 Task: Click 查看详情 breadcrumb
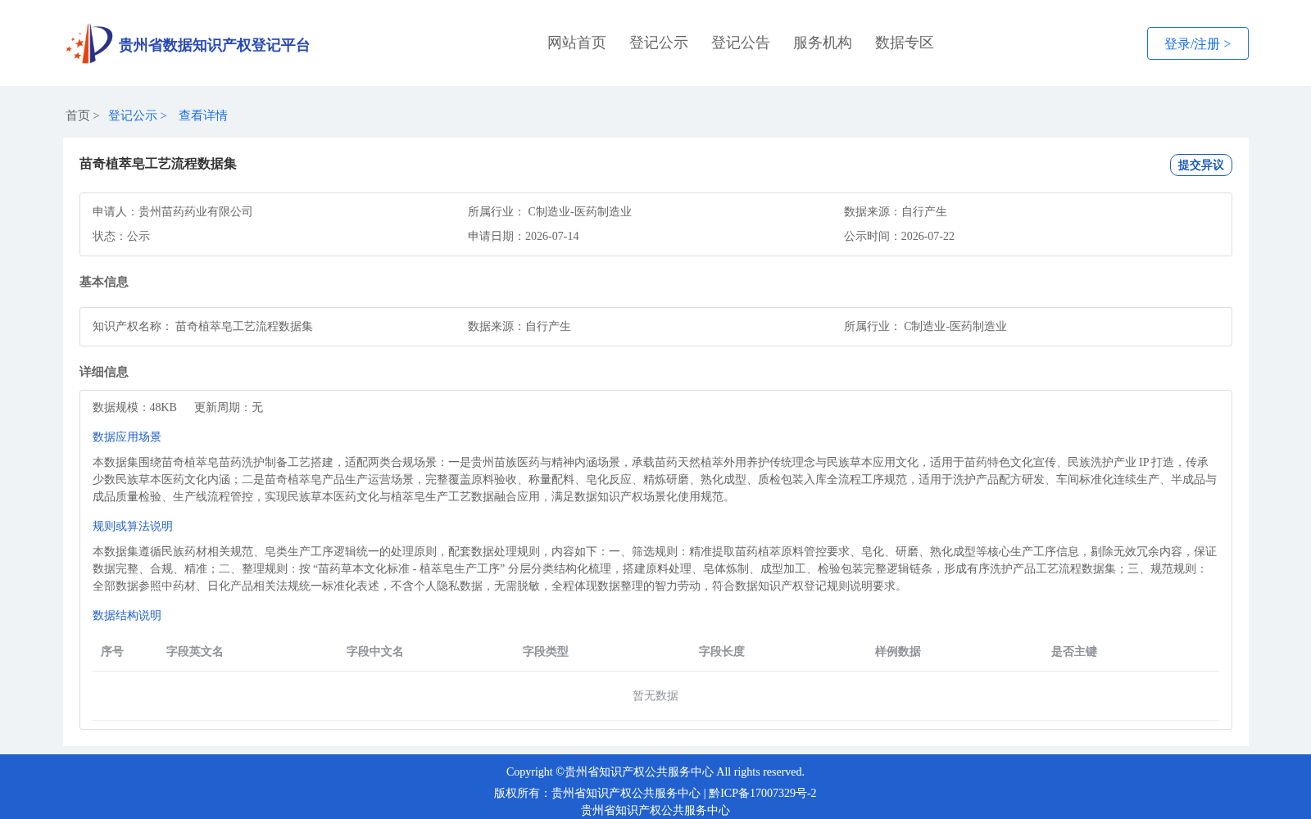[x=203, y=115]
